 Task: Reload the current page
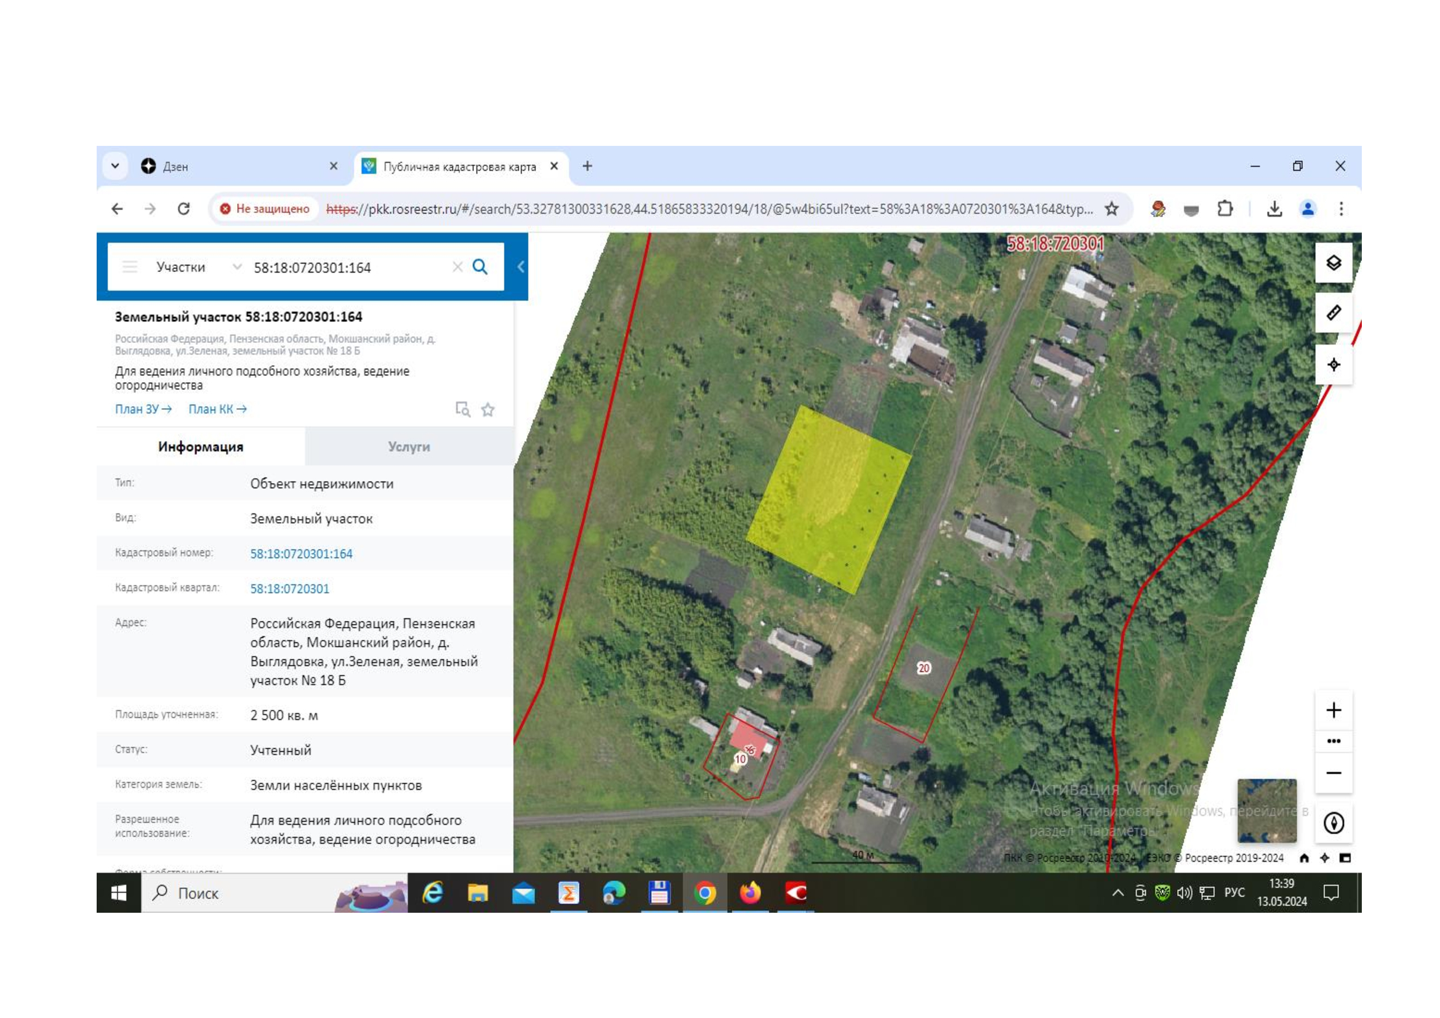(183, 209)
